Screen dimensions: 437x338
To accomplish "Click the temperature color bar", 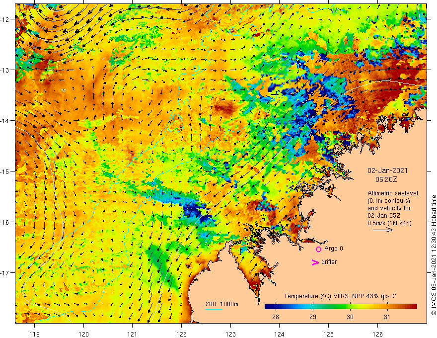I will pos(341,307).
